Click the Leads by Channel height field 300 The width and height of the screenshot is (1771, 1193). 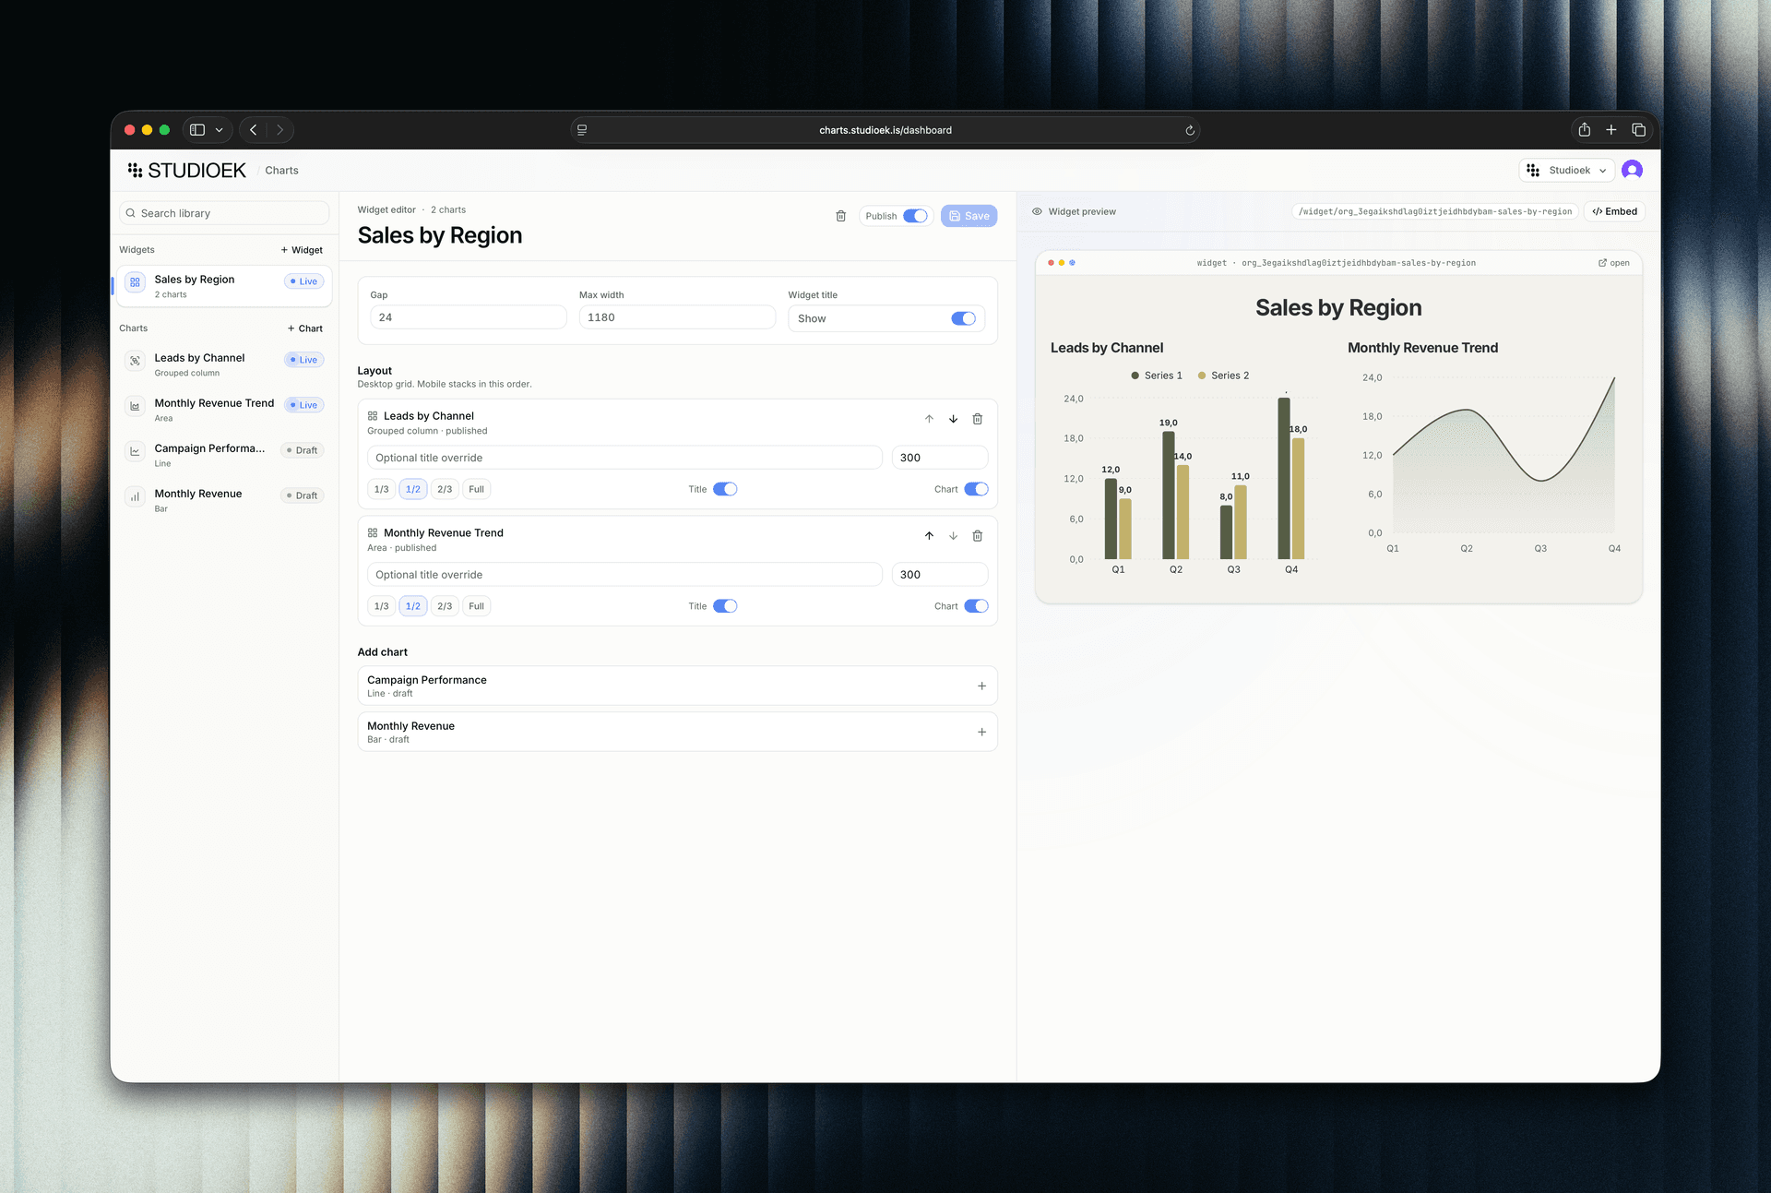(x=939, y=458)
